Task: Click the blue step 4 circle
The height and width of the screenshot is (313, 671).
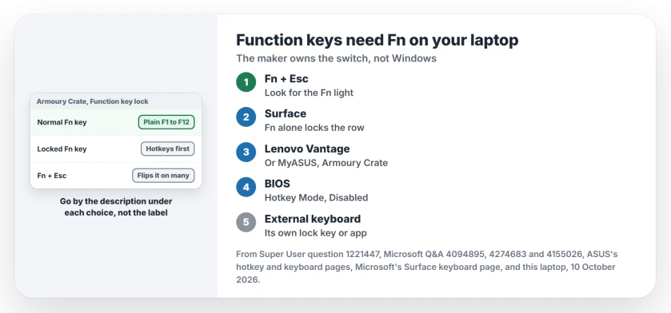Action: coord(246,187)
